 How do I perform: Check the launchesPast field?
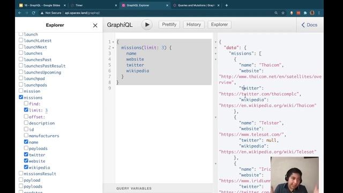pyautogui.click(x=21, y=59)
